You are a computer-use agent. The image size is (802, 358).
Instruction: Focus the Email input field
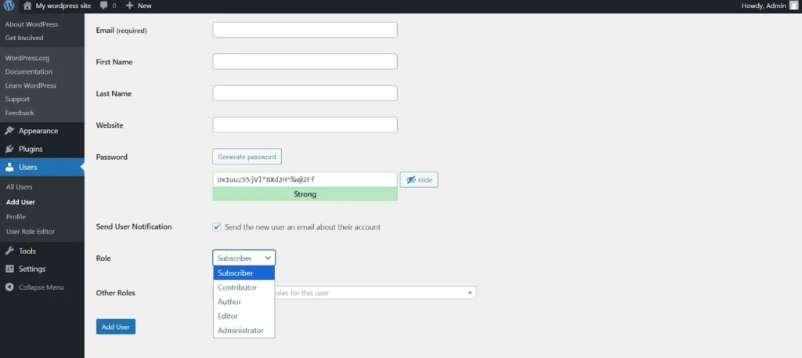pyautogui.click(x=305, y=30)
